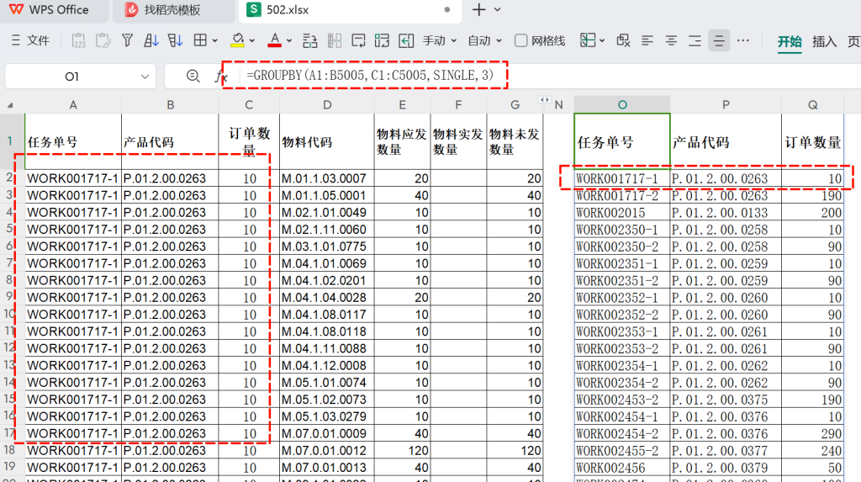Click the split columns icon

tap(335, 40)
